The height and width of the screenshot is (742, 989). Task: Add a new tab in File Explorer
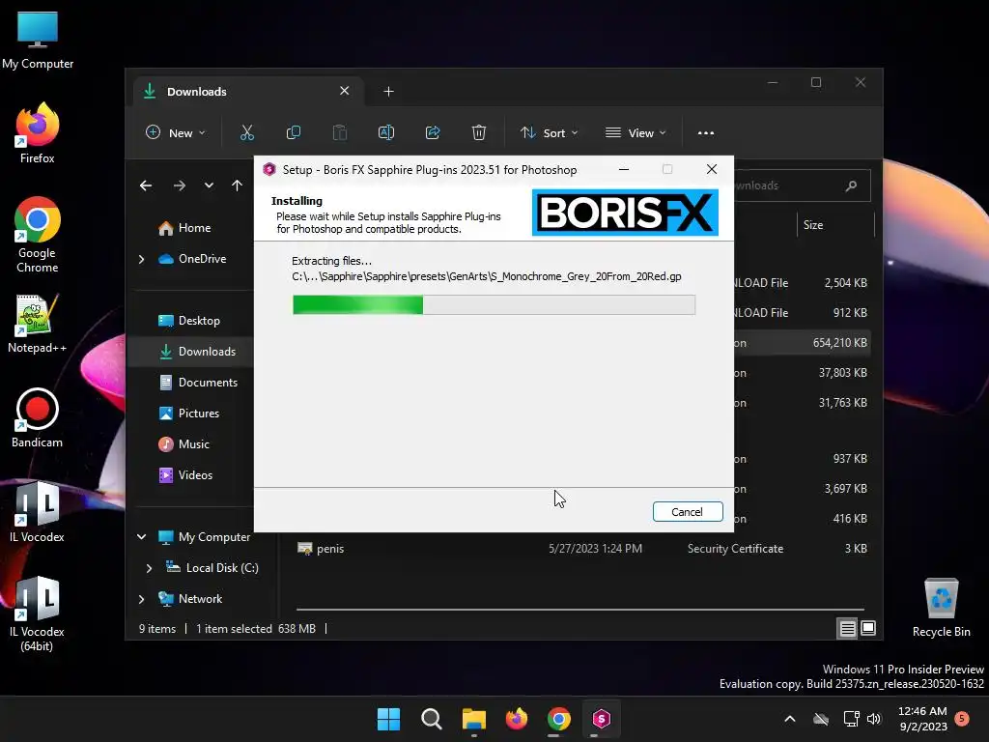click(388, 92)
